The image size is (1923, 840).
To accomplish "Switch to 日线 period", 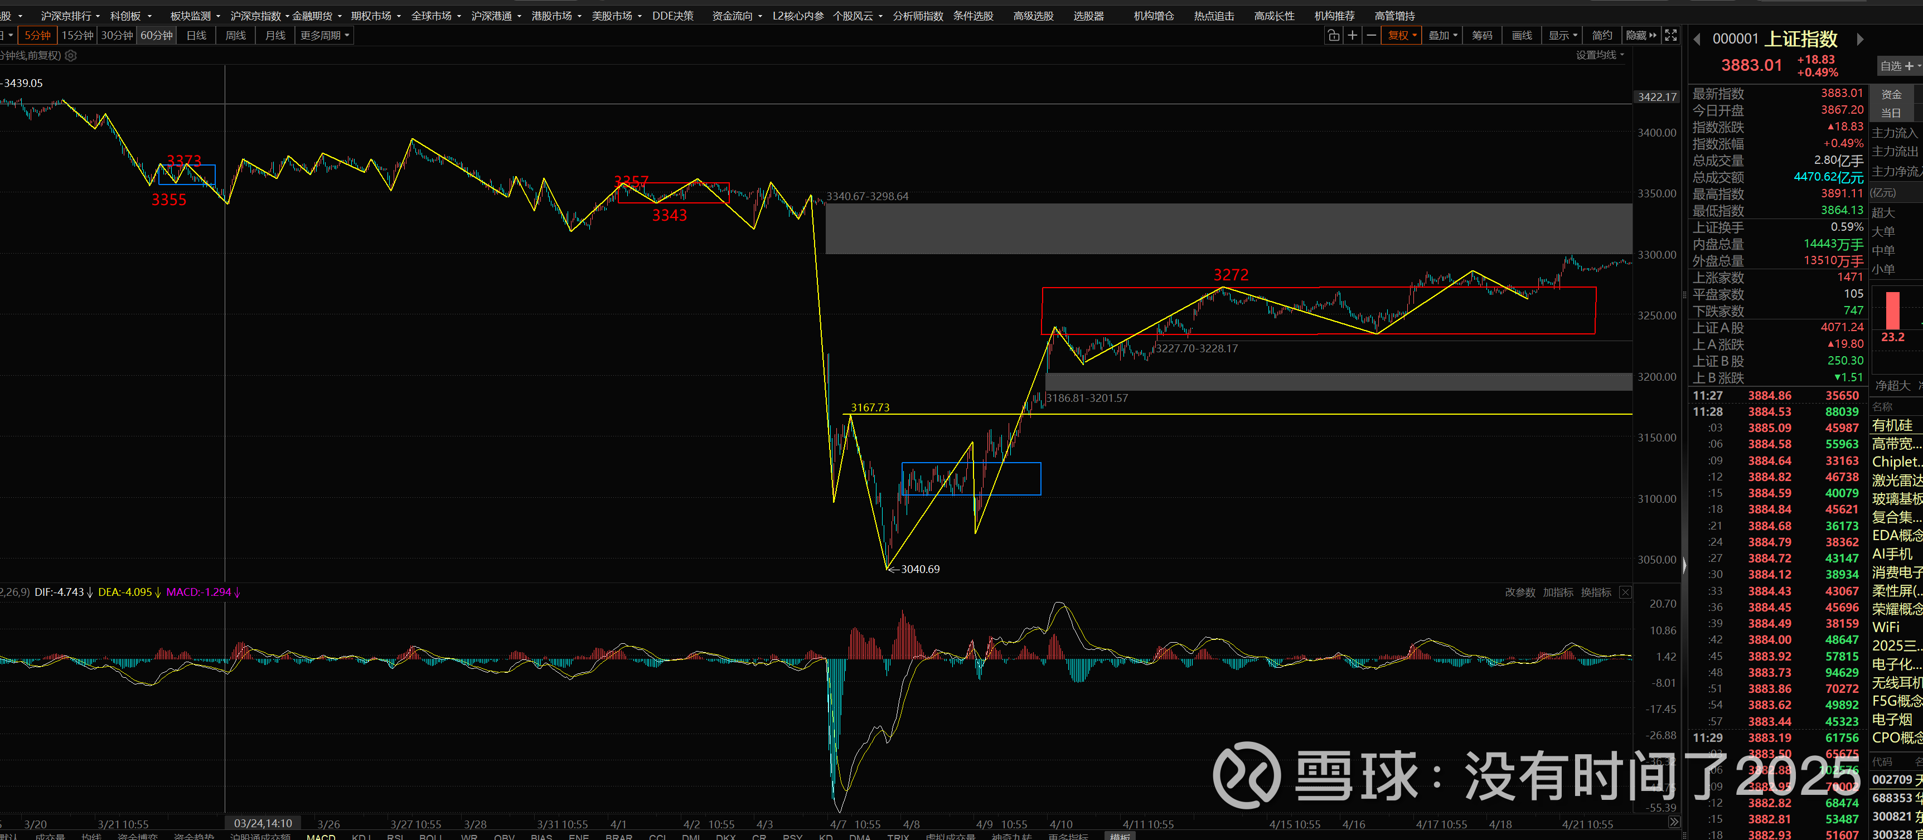I will pos(196,35).
